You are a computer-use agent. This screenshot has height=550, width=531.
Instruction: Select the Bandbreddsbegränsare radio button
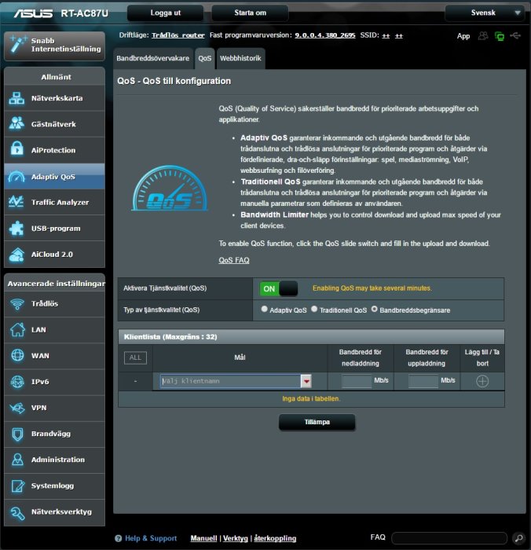pos(374,309)
